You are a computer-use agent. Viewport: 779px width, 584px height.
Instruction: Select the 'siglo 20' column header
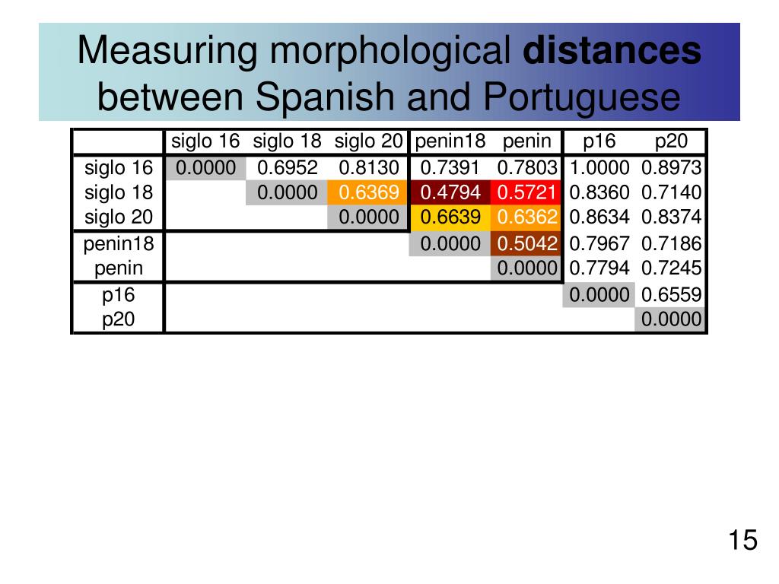[368, 141]
